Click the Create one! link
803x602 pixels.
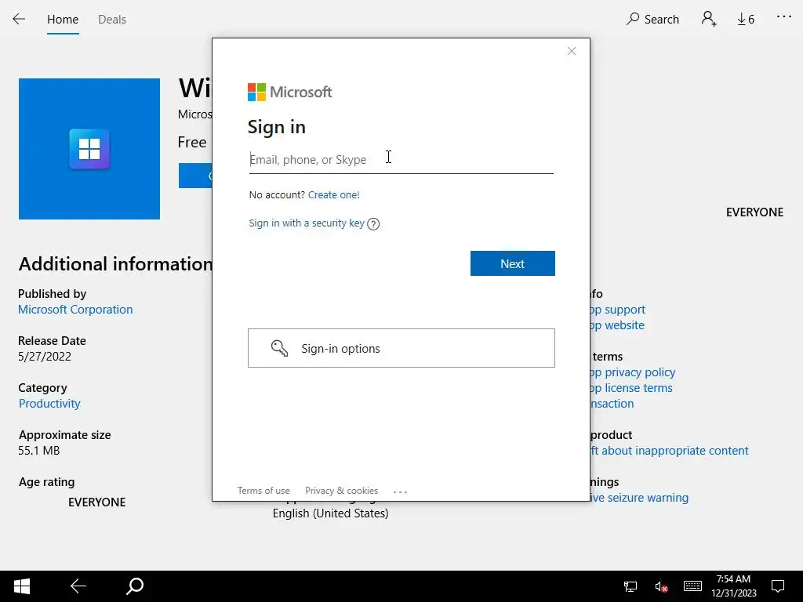[x=333, y=194]
